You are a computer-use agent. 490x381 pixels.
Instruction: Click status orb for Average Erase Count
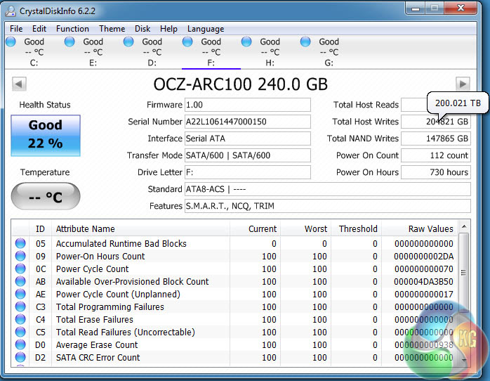click(21, 345)
